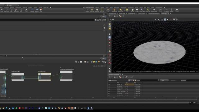This screenshot has width=199, height=112.
Task: Select the Point Light shelf tool
Action: coord(92,10)
